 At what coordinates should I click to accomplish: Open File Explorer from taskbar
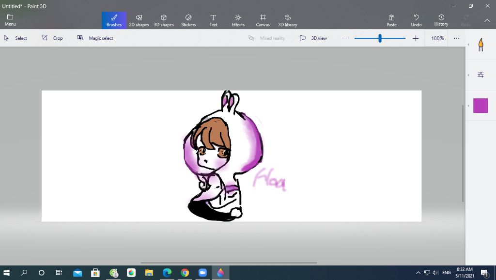[x=149, y=273]
